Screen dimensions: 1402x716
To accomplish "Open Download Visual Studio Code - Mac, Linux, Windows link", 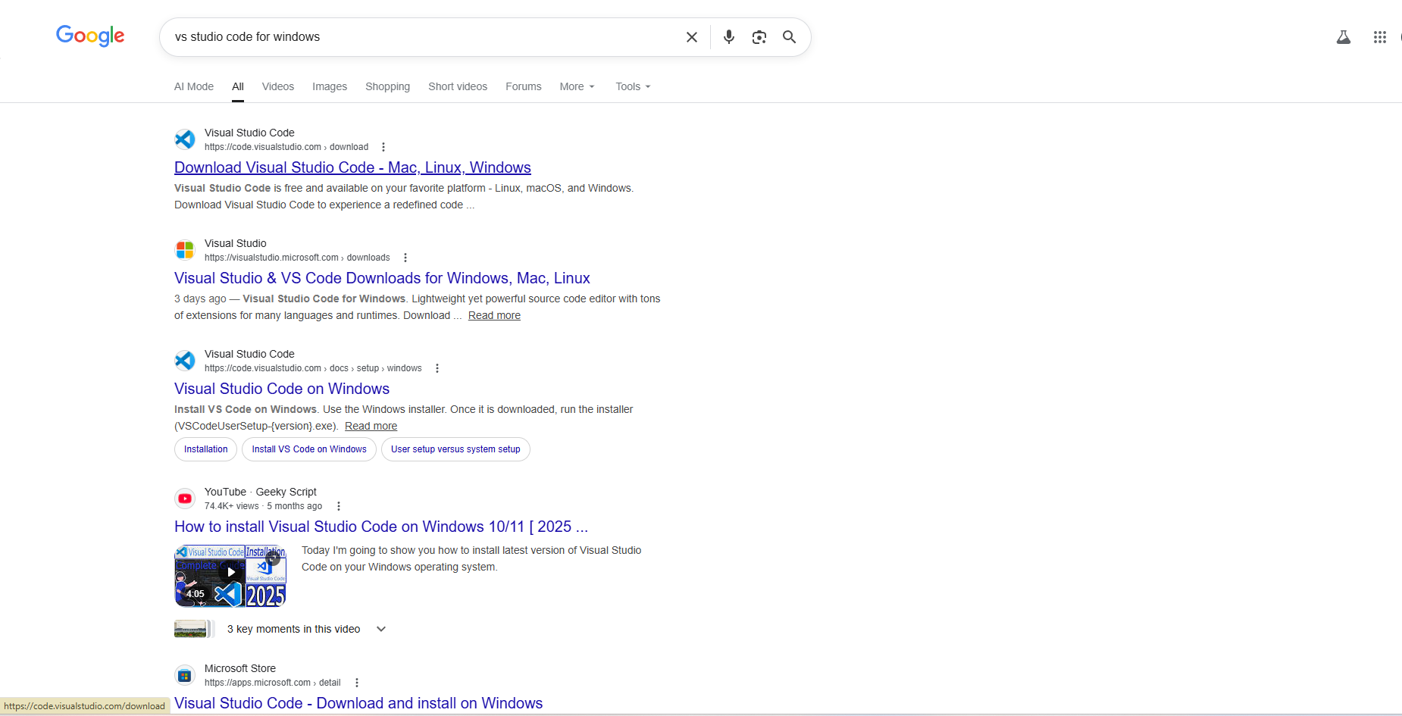I will click(352, 167).
